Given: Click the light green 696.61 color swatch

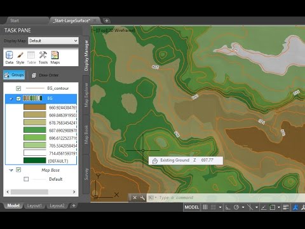Looking at the screenshot, I should 35,137.
